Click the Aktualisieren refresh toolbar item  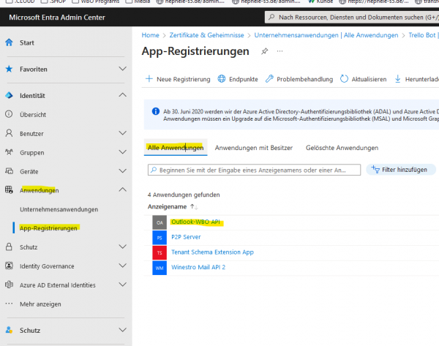pyautogui.click(x=364, y=79)
